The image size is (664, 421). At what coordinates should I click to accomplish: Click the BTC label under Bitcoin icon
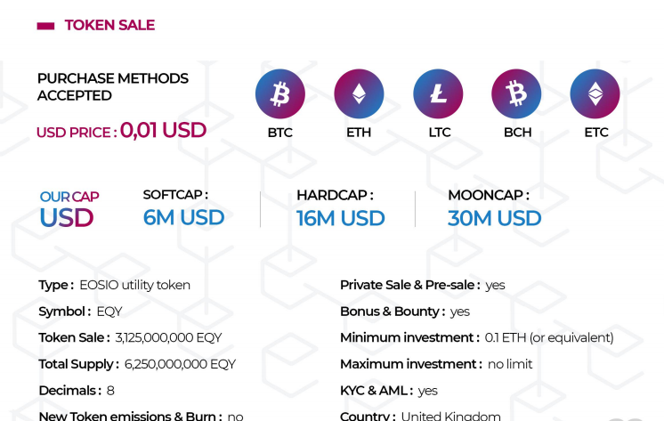tap(279, 133)
